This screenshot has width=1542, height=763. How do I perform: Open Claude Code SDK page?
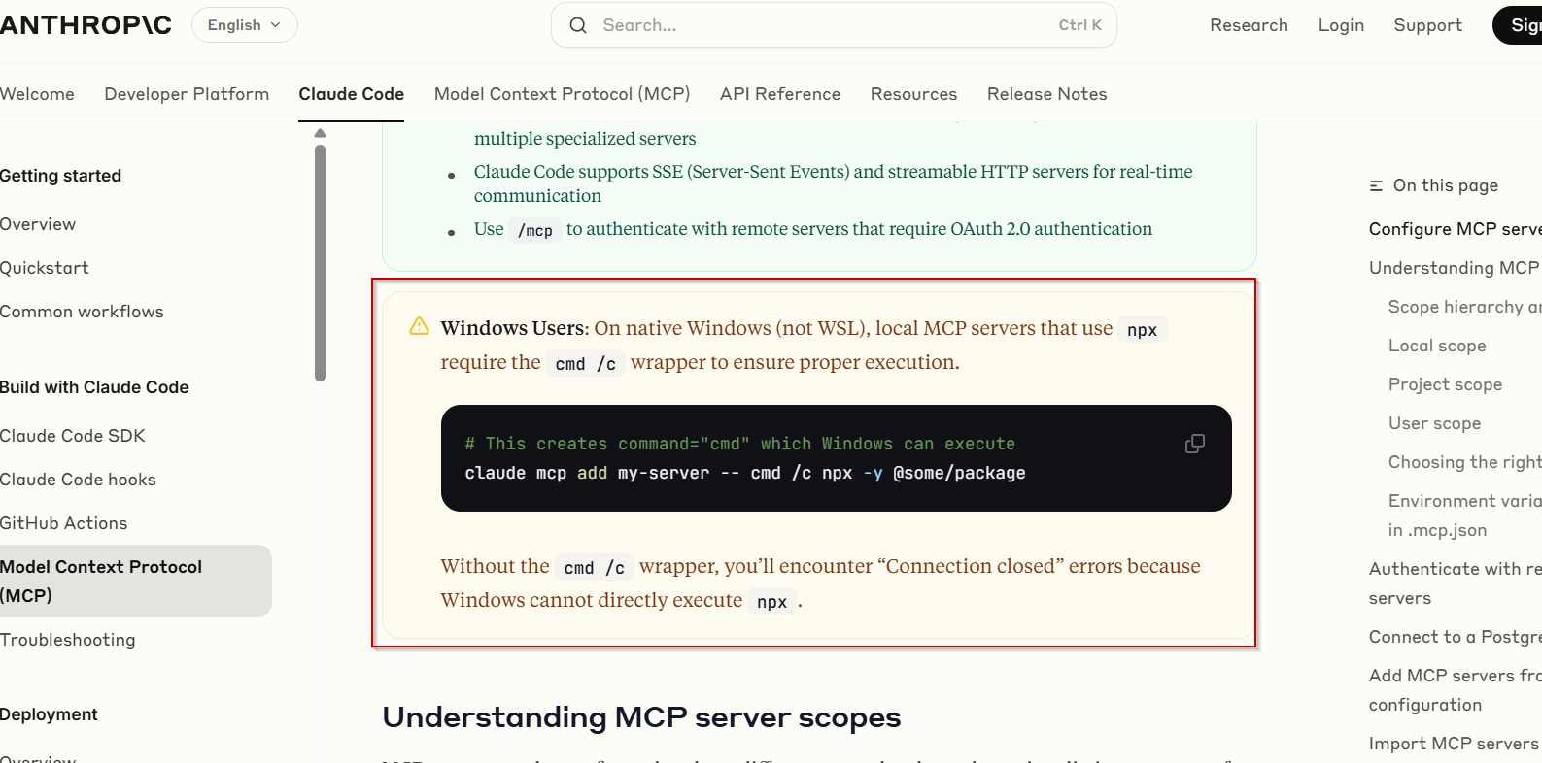(73, 436)
